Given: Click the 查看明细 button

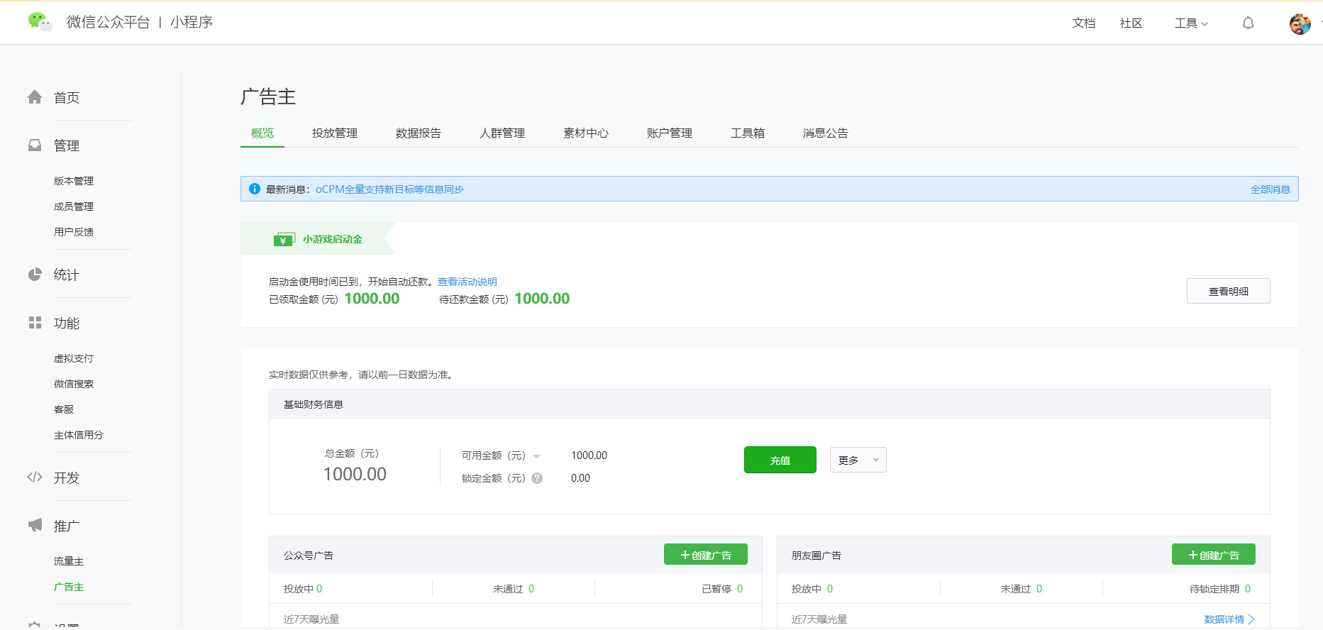Looking at the screenshot, I should pos(1229,291).
